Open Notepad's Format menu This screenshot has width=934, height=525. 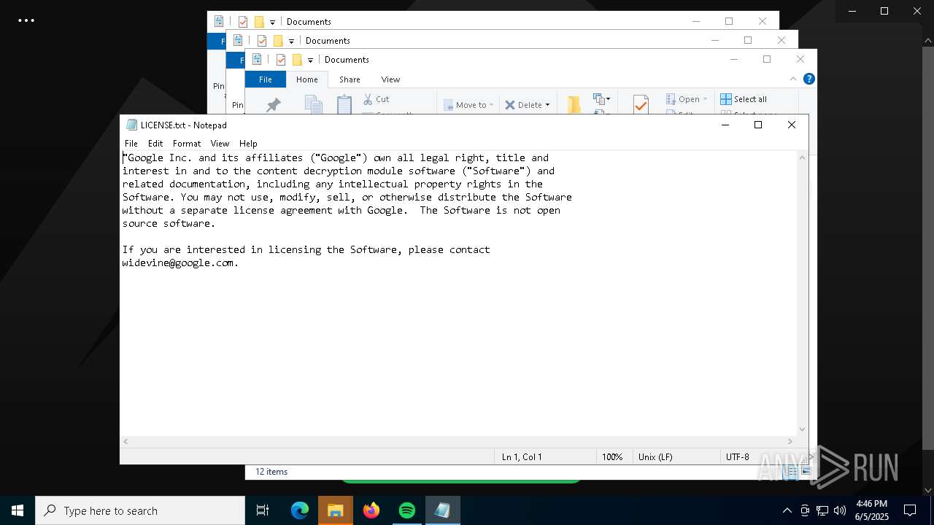click(x=187, y=144)
